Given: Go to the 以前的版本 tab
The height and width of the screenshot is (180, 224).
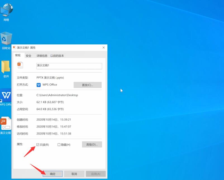Looking at the screenshot, I should tap(57, 56).
